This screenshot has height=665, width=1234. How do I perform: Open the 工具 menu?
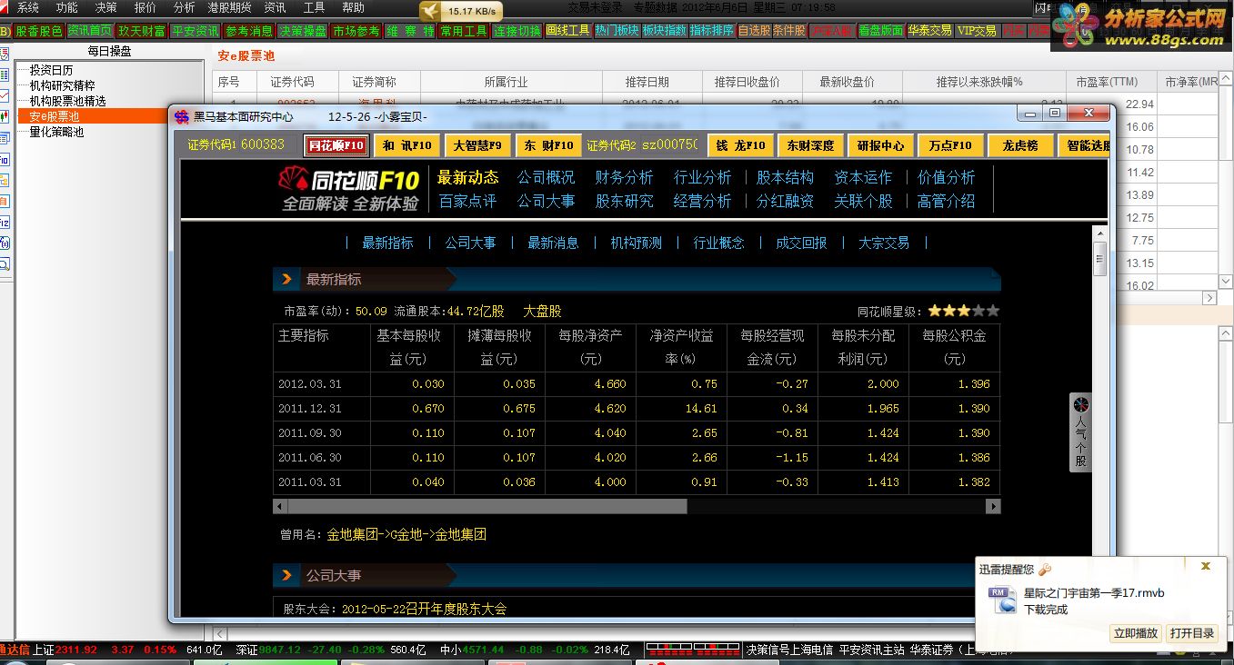(x=314, y=7)
